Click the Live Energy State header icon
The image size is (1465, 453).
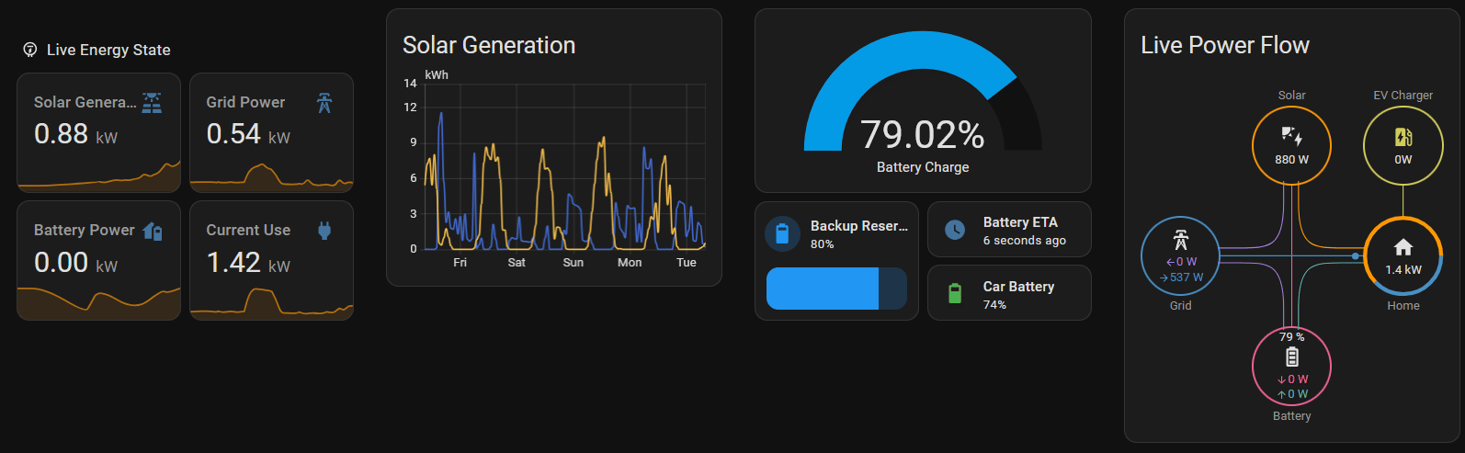coord(30,50)
